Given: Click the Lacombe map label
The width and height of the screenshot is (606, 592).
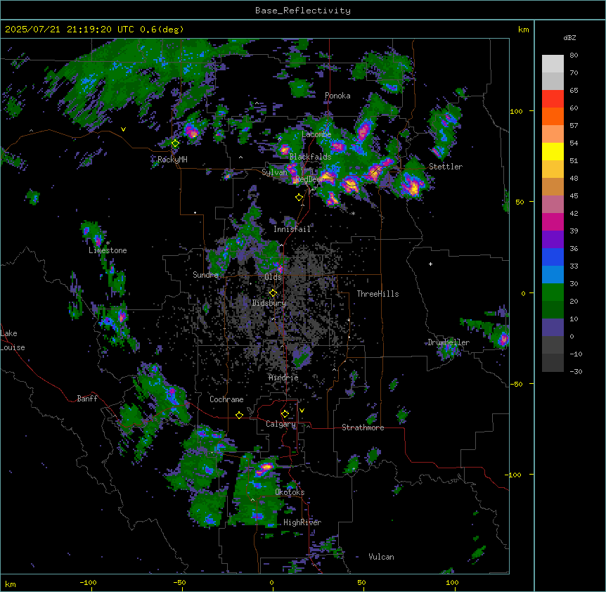Looking at the screenshot, I should (x=316, y=134).
